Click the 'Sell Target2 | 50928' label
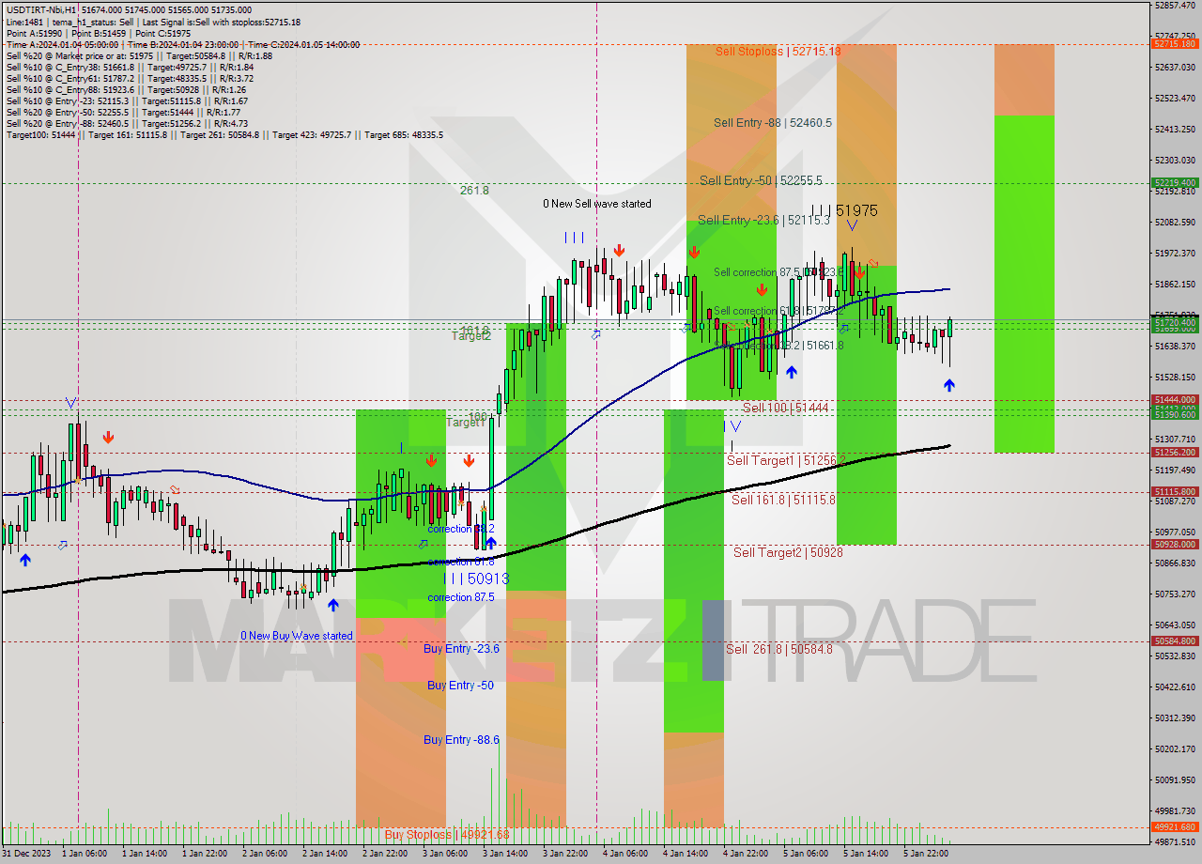Viewport: 1202px width, 864px height. point(788,552)
